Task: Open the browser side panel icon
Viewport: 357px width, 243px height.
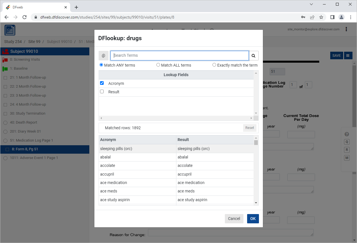Action: click(x=332, y=17)
